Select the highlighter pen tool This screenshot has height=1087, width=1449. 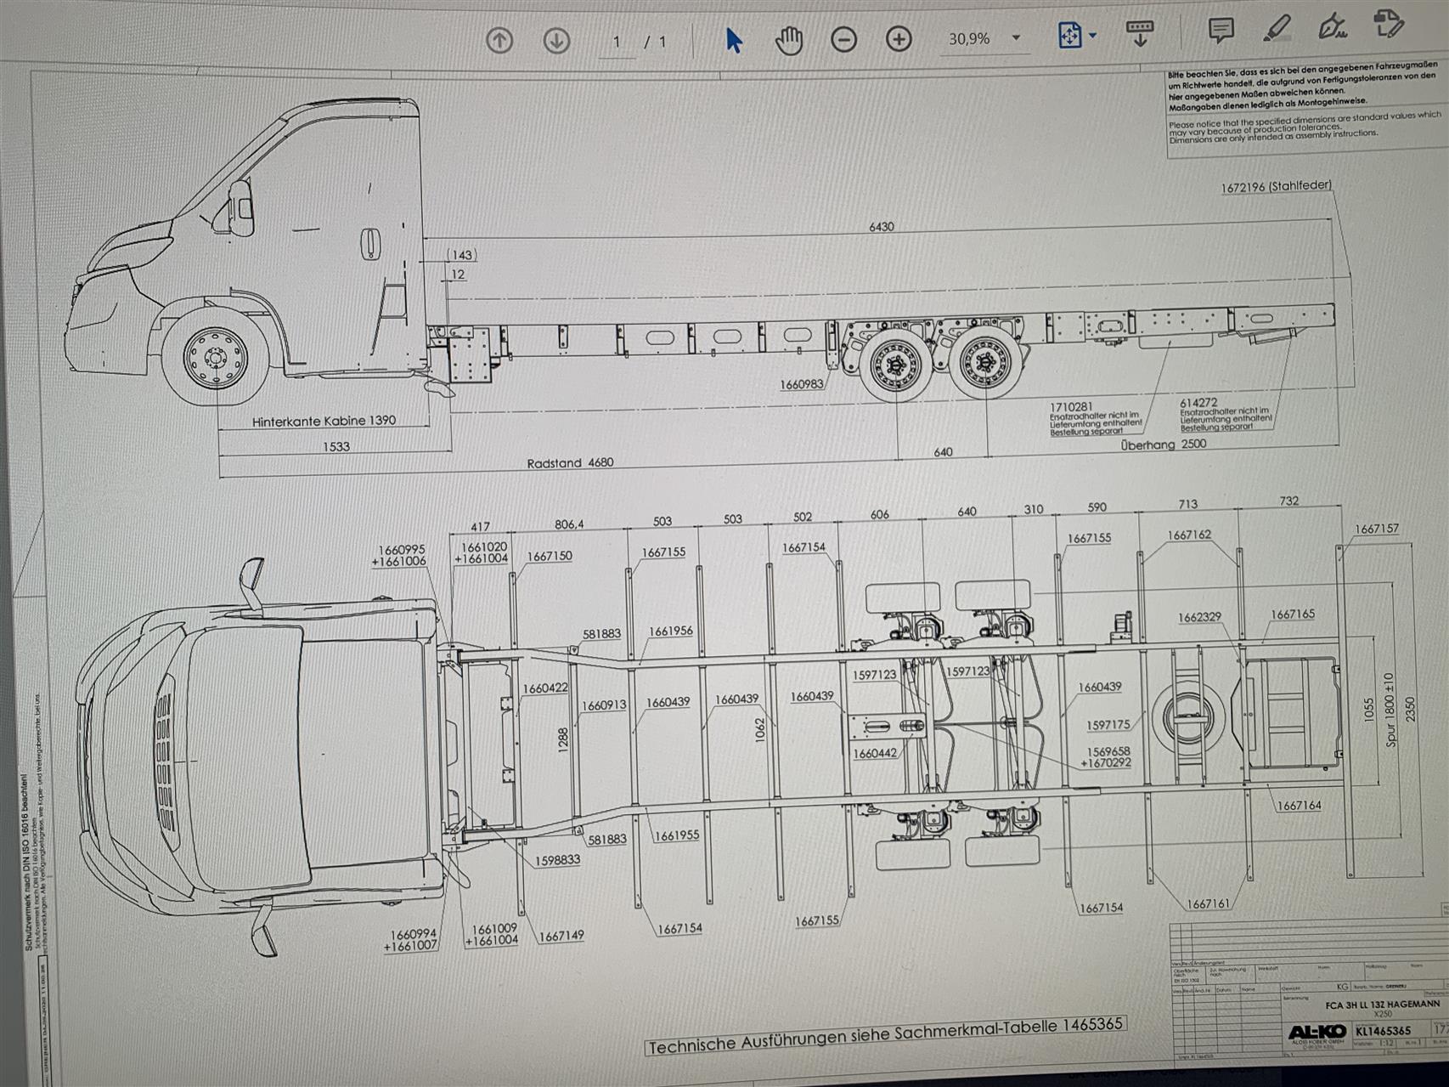[x=1277, y=28]
